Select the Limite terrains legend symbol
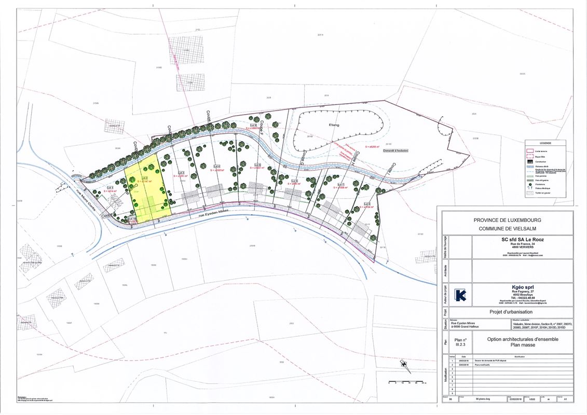 pos(530,150)
